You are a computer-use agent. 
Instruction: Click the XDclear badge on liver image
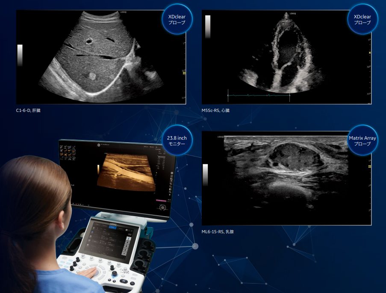coord(177,19)
